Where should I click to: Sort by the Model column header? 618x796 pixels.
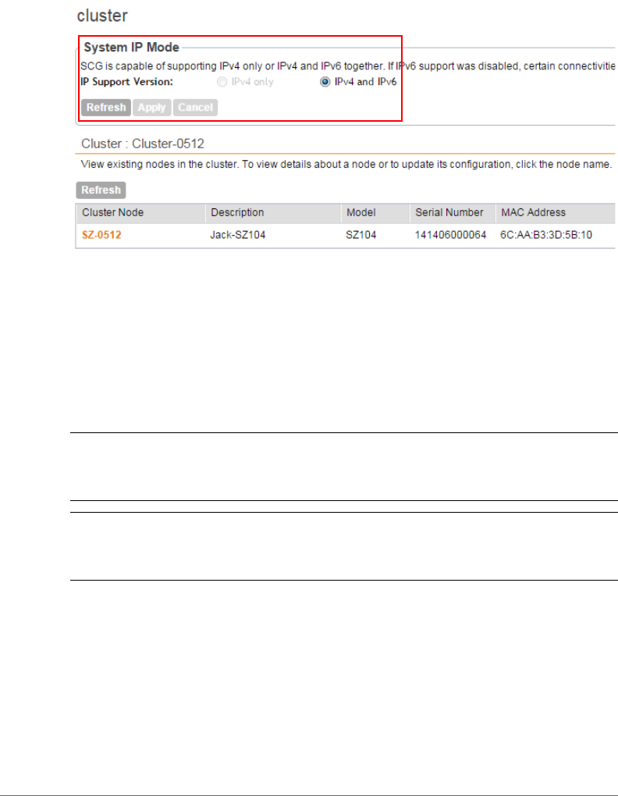pos(375,213)
